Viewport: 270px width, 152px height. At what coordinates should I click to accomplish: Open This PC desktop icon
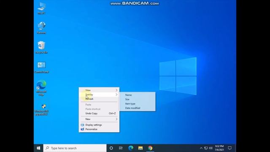41,8
